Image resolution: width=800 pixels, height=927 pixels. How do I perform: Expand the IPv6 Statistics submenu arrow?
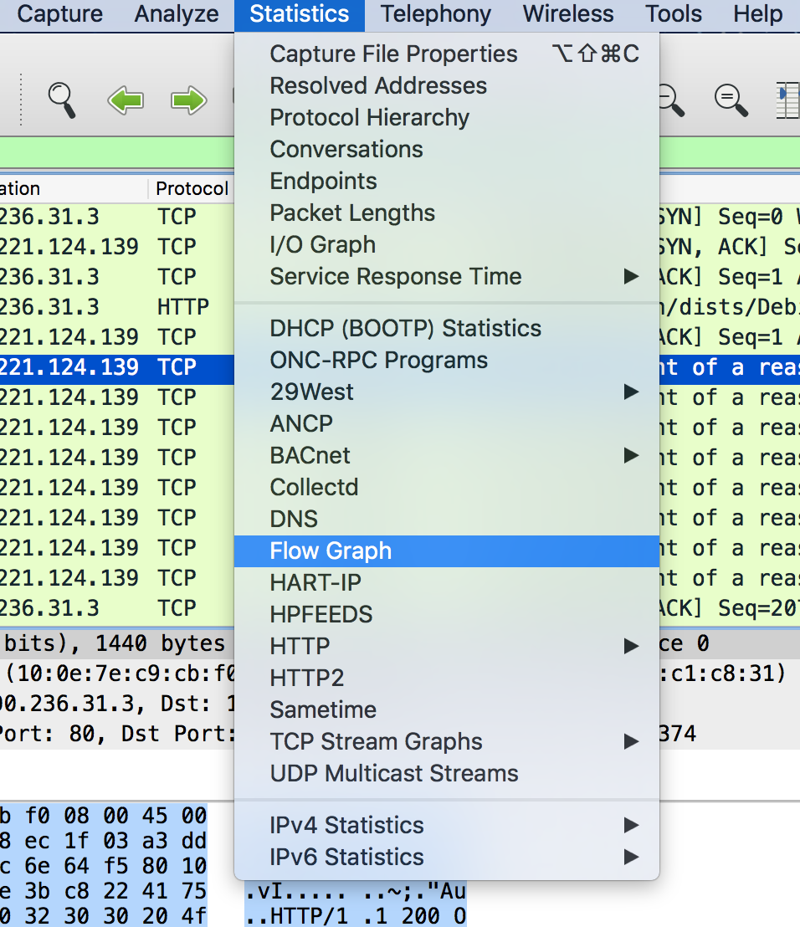pyautogui.click(x=632, y=858)
